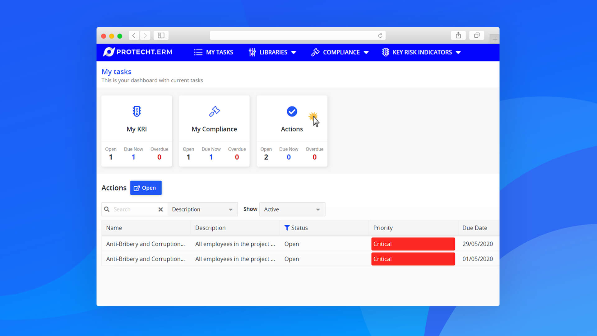Click the My KRI traffic light icon
Viewport: 597px width, 336px height.
137,111
